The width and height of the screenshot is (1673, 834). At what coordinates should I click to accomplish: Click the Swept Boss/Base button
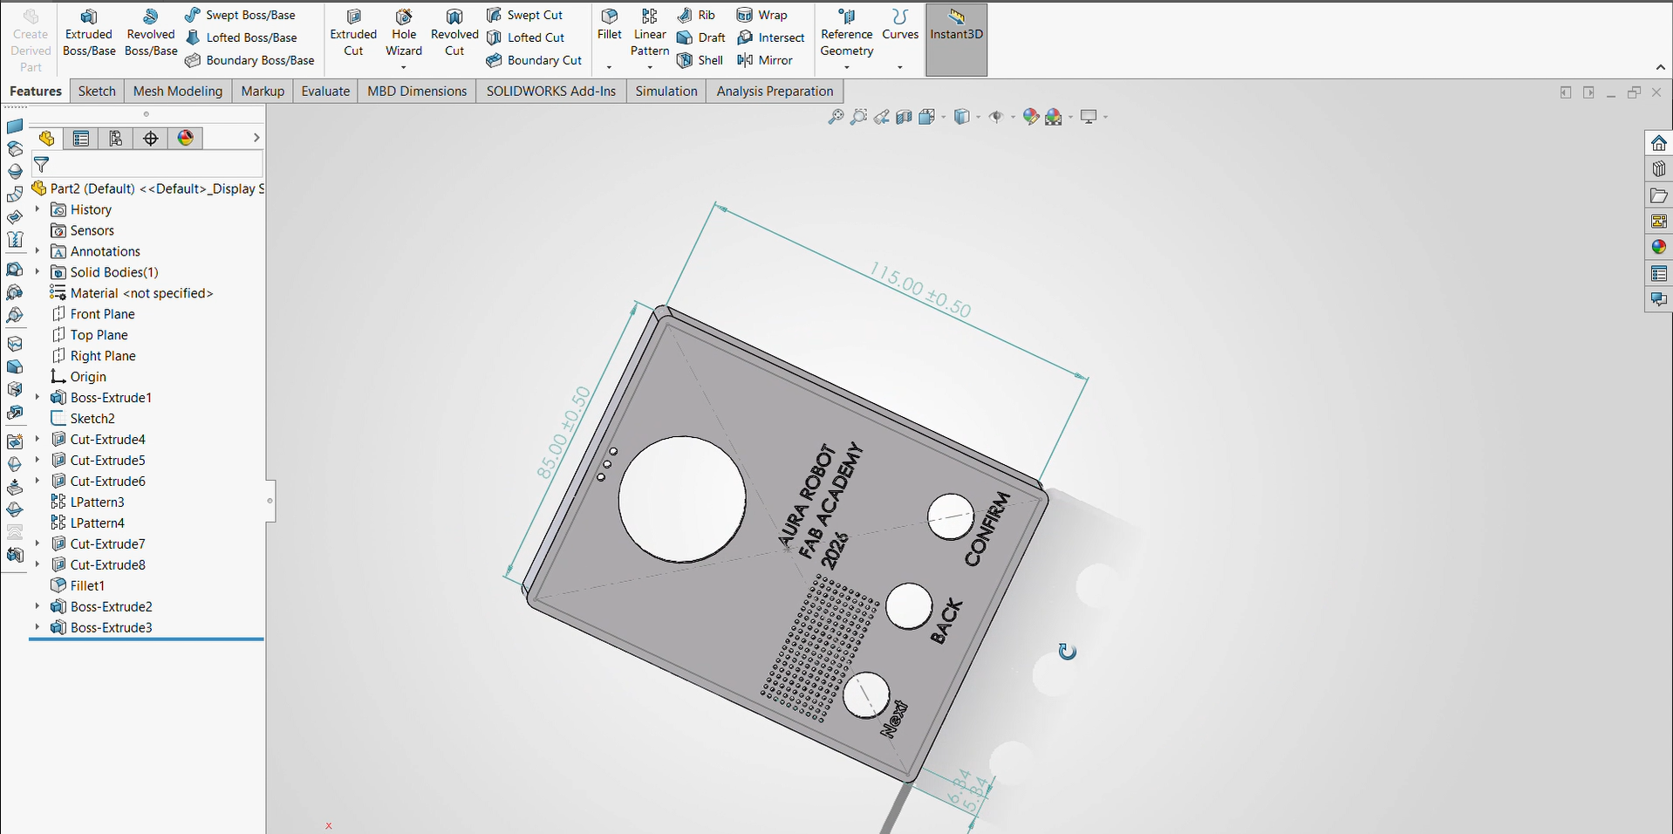[240, 15]
